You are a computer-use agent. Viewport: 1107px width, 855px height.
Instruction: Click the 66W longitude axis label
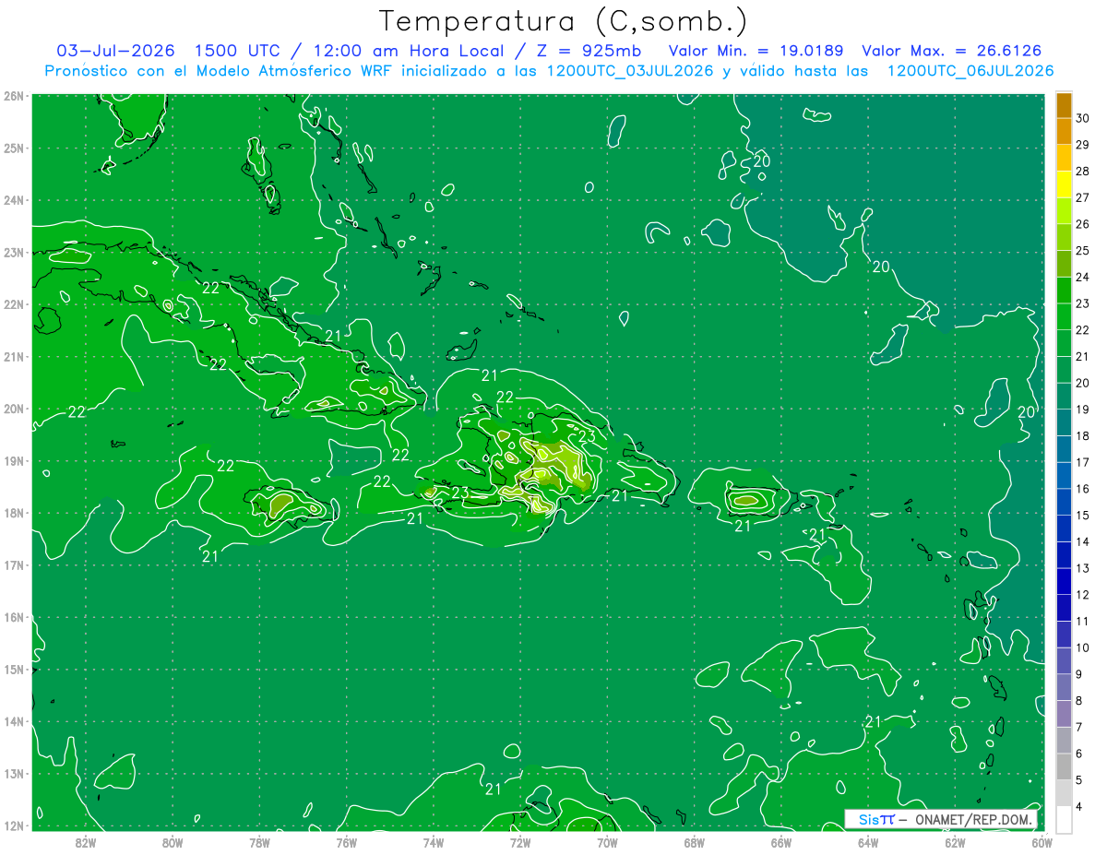780,841
